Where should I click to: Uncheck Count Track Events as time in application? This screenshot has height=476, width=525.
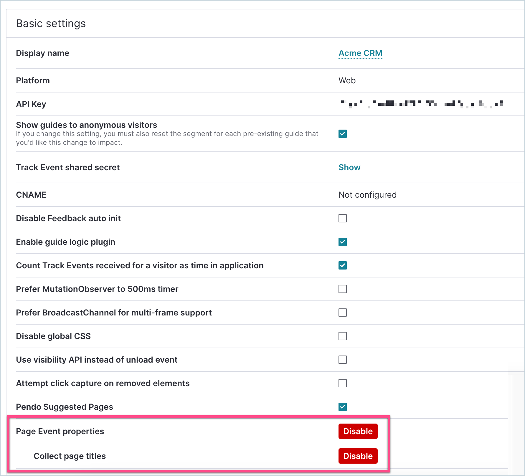342,265
